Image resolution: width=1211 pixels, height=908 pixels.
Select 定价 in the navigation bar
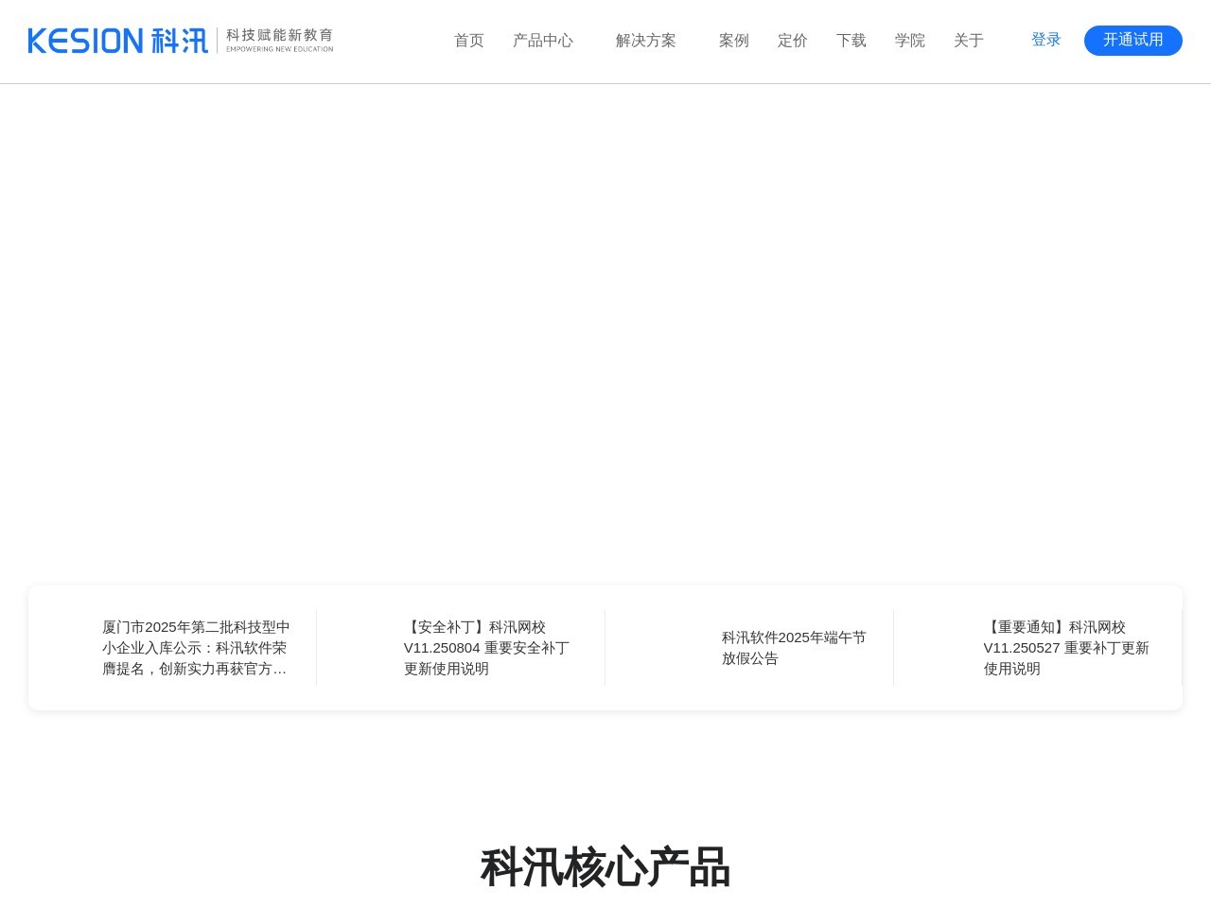coord(793,41)
